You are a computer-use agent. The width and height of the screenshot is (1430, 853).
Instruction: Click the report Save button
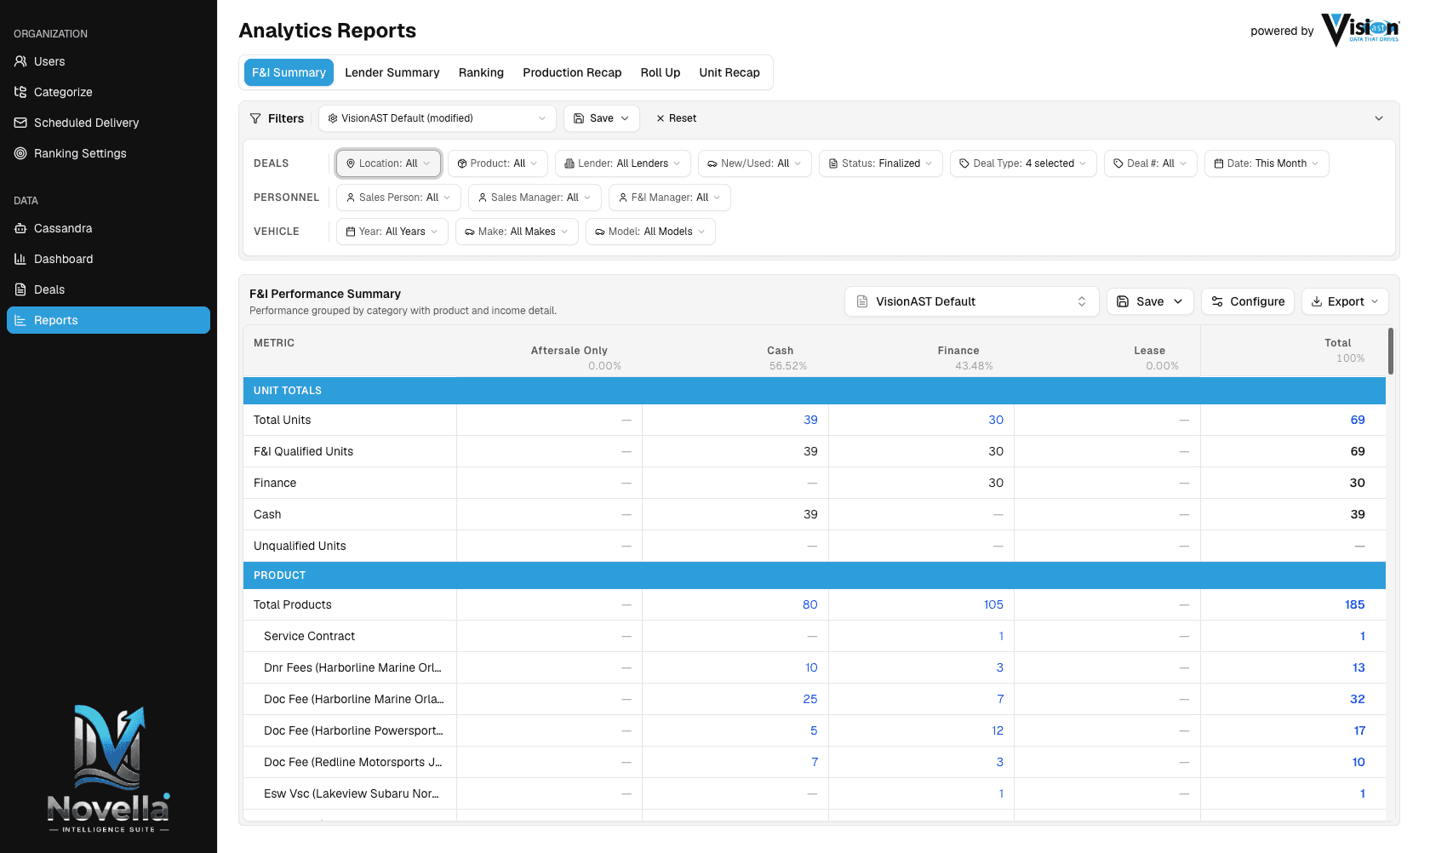pyautogui.click(x=1150, y=301)
